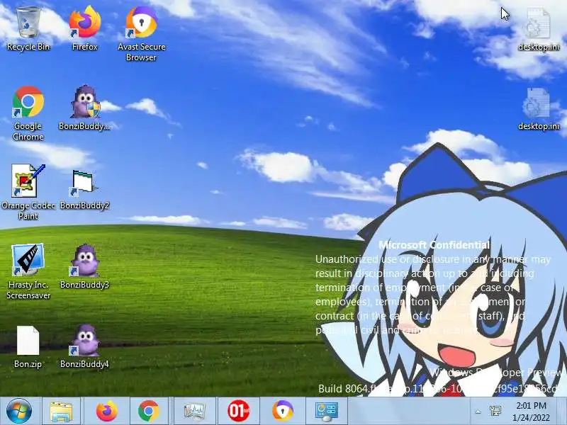Launch Firefox from the taskbar
Viewport: 567px width, 425px height.
107,412
